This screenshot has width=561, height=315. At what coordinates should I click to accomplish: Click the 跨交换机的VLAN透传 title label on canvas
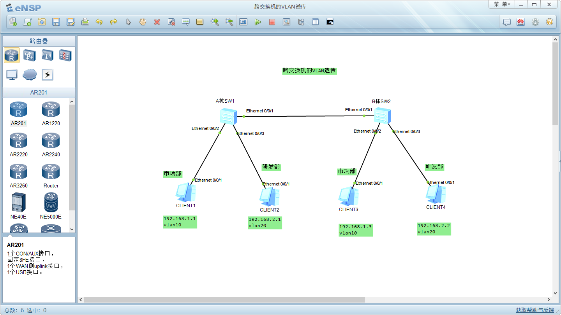[309, 71]
